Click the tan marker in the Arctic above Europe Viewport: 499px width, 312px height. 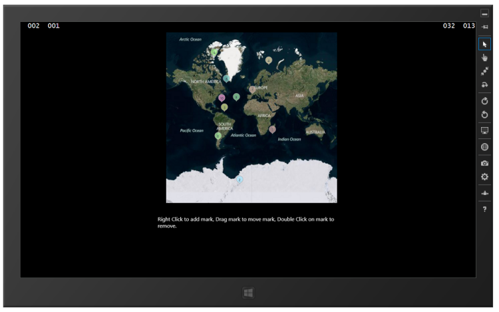coord(268,60)
